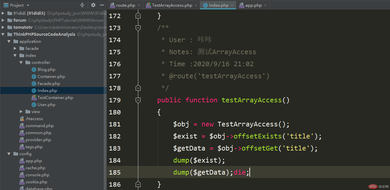Open command.php in the tree
The height and width of the screenshot is (190, 390).
tap(39, 126)
